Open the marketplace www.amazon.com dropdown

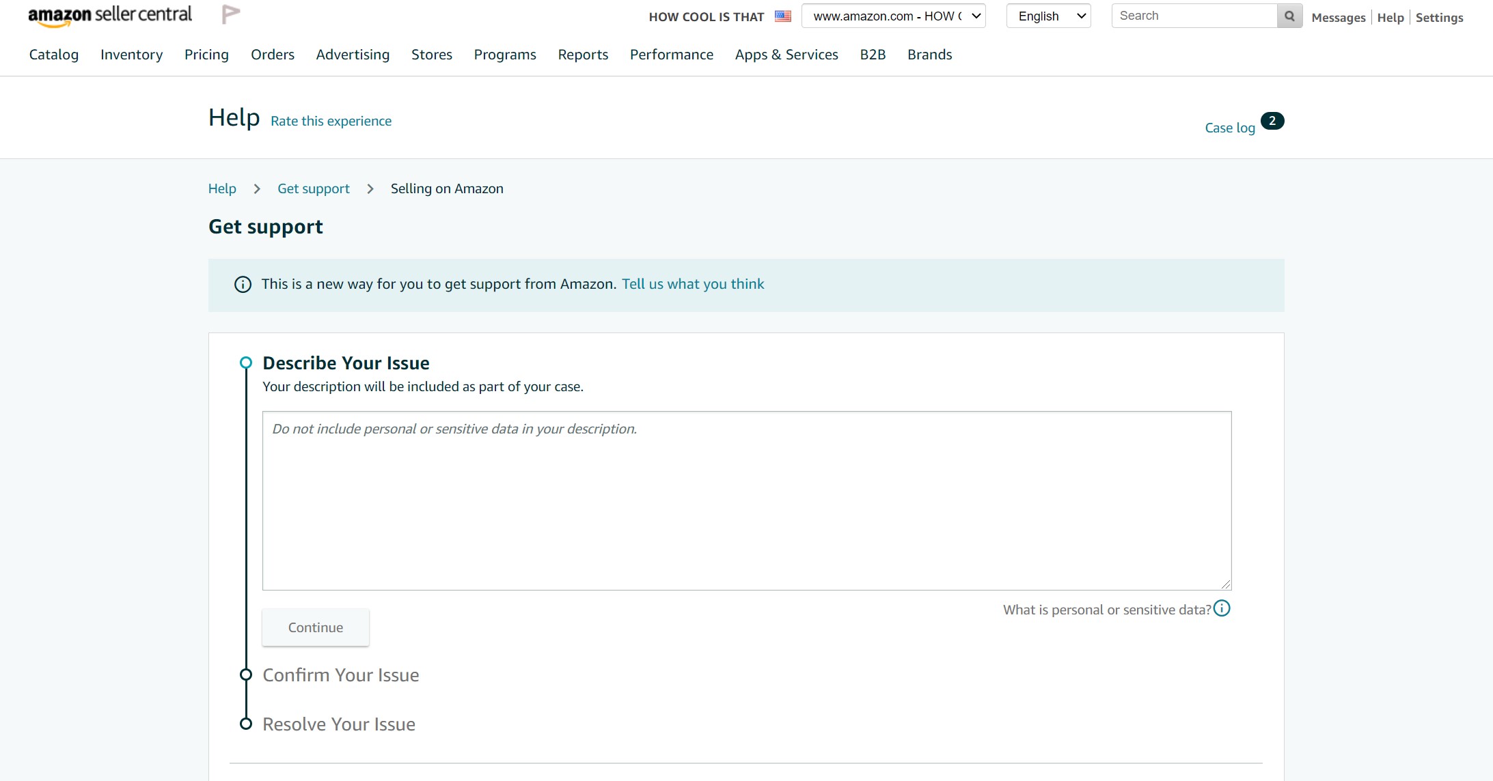click(893, 16)
